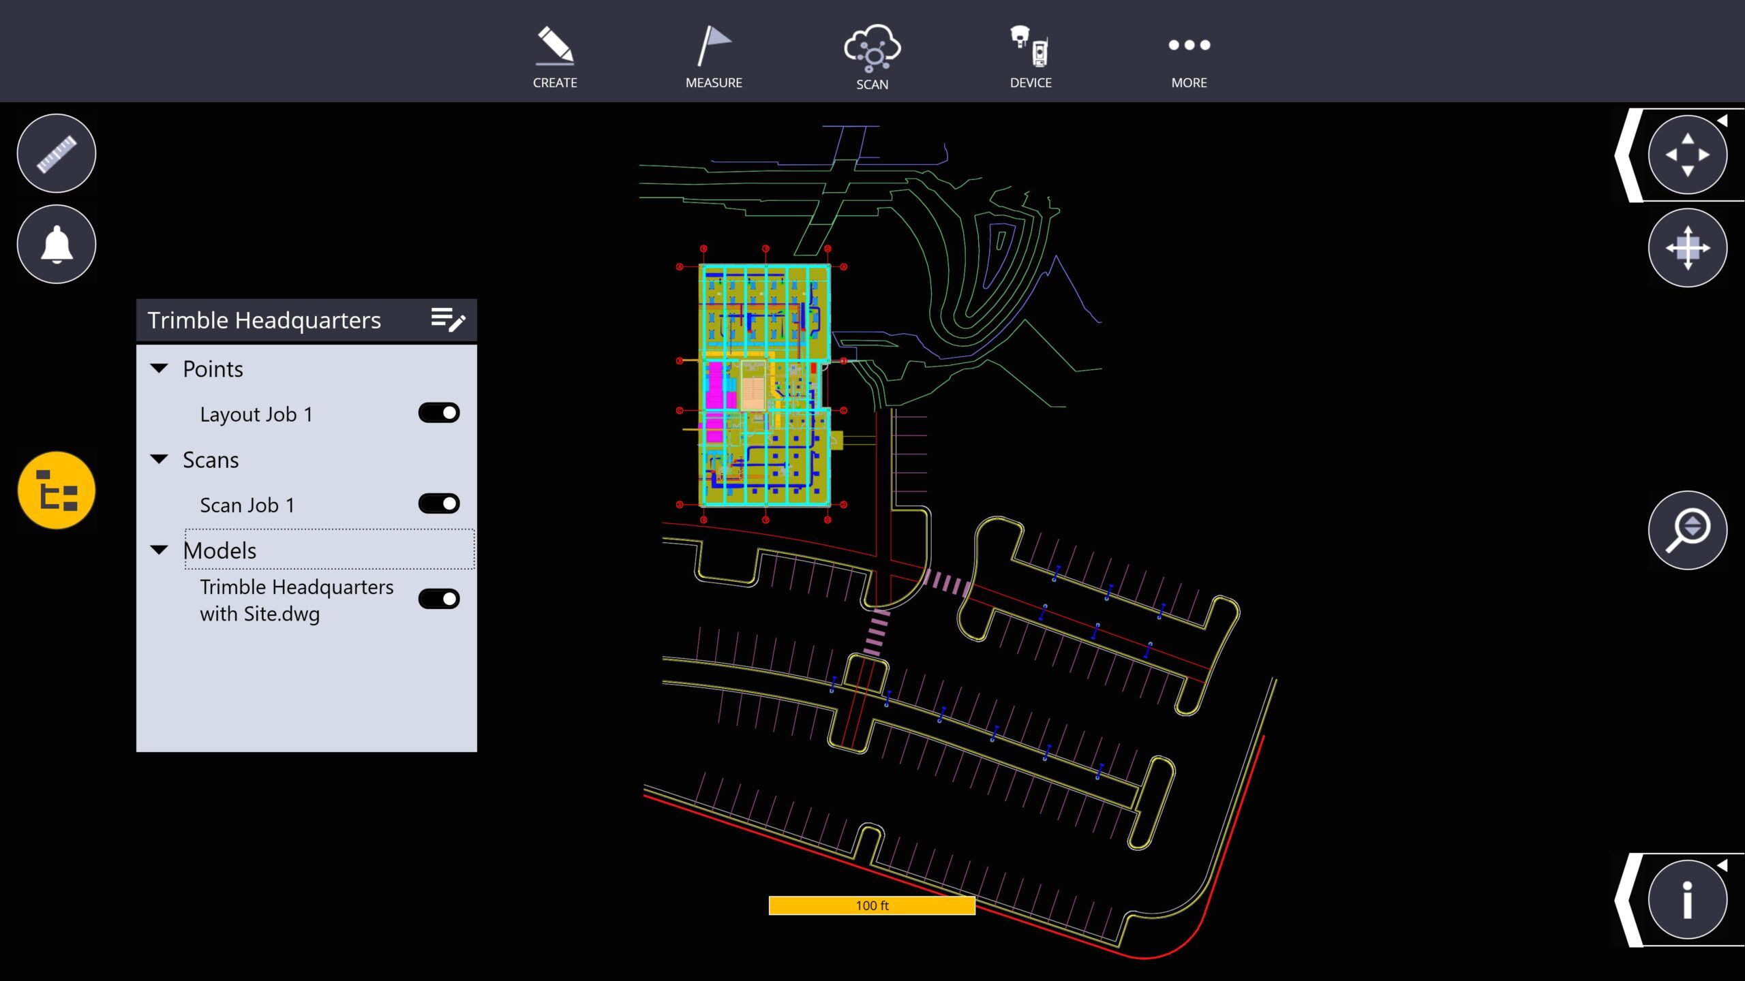The image size is (1745, 981).
Task: Select the Scan Job 1 entry
Action: click(x=247, y=505)
